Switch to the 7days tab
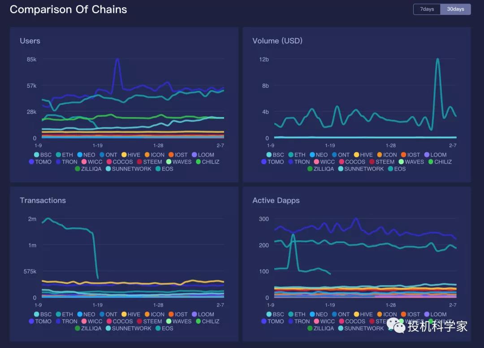Screen dimensions: 484x348 [x=427, y=9]
